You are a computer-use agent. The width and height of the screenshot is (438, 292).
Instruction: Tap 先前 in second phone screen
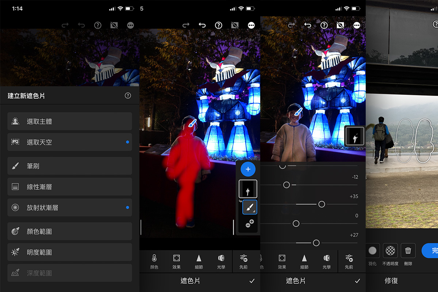[243, 261]
